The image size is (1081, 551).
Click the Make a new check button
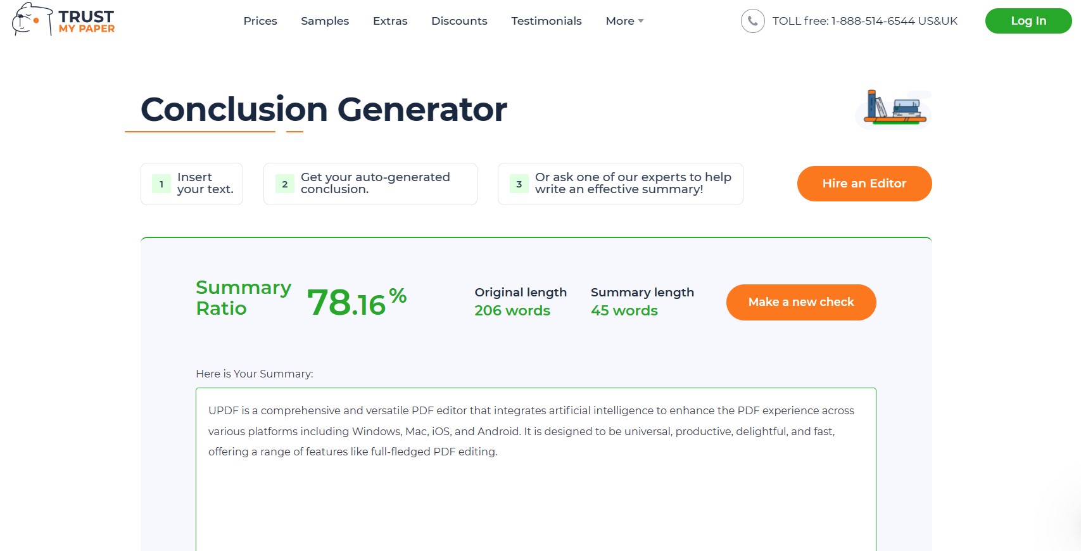coord(800,302)
